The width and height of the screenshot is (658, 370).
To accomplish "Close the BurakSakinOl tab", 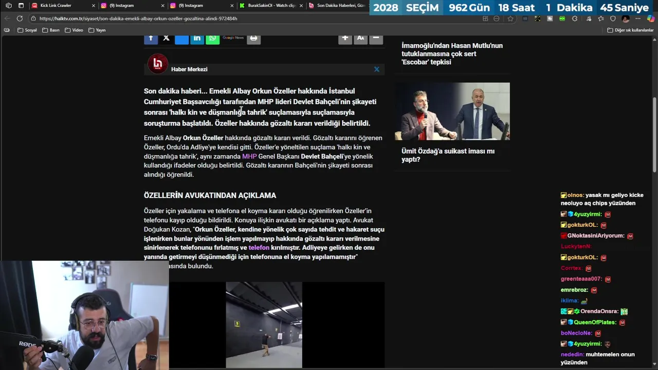I will [x=302, y=6].
